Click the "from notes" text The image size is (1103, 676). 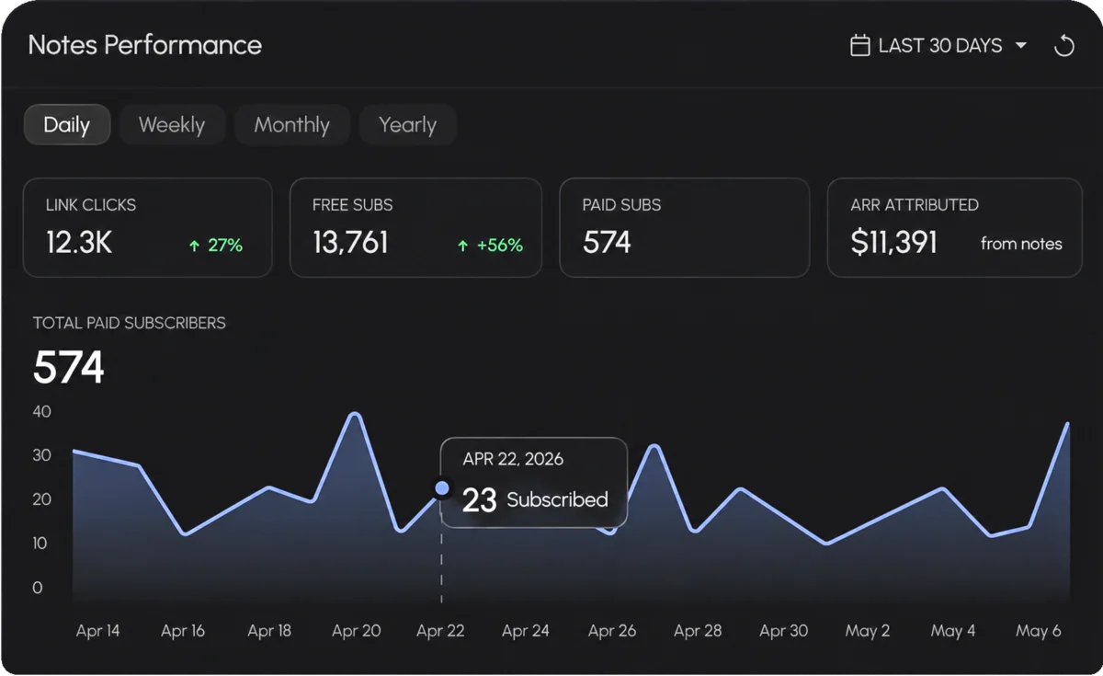point(1021,244)
